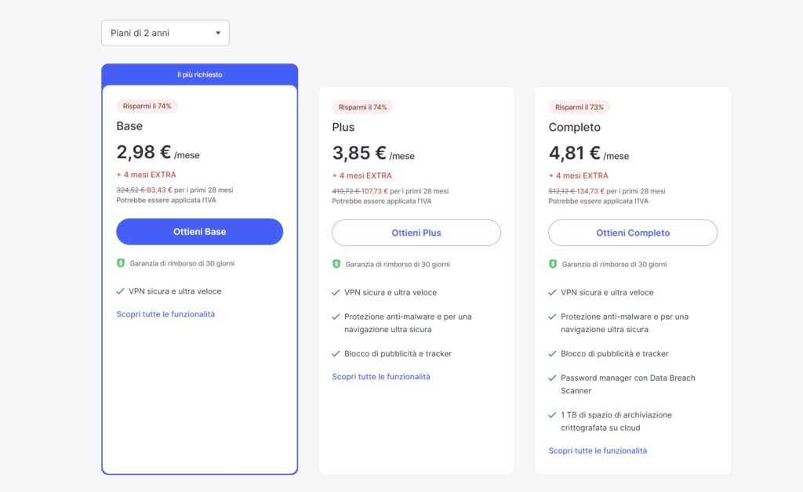Click the checkmark beside Password manager in Completo
Image resolution: width=803 pixels, height=492 pixels.
[553, 378]
